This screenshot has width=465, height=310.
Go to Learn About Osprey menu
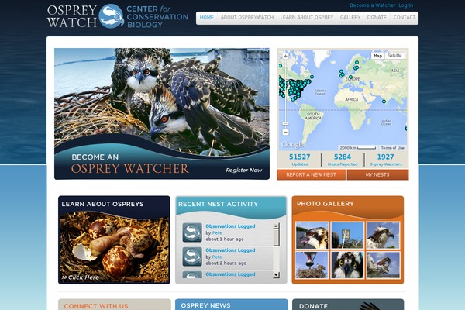[307, 18]
